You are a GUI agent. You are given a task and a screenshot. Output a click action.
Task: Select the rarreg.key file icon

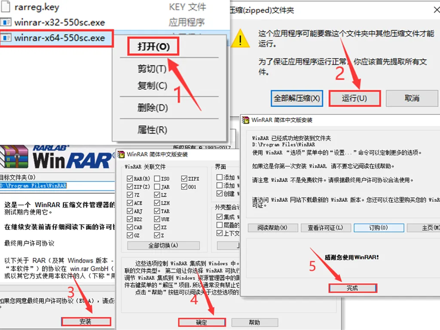6,6
